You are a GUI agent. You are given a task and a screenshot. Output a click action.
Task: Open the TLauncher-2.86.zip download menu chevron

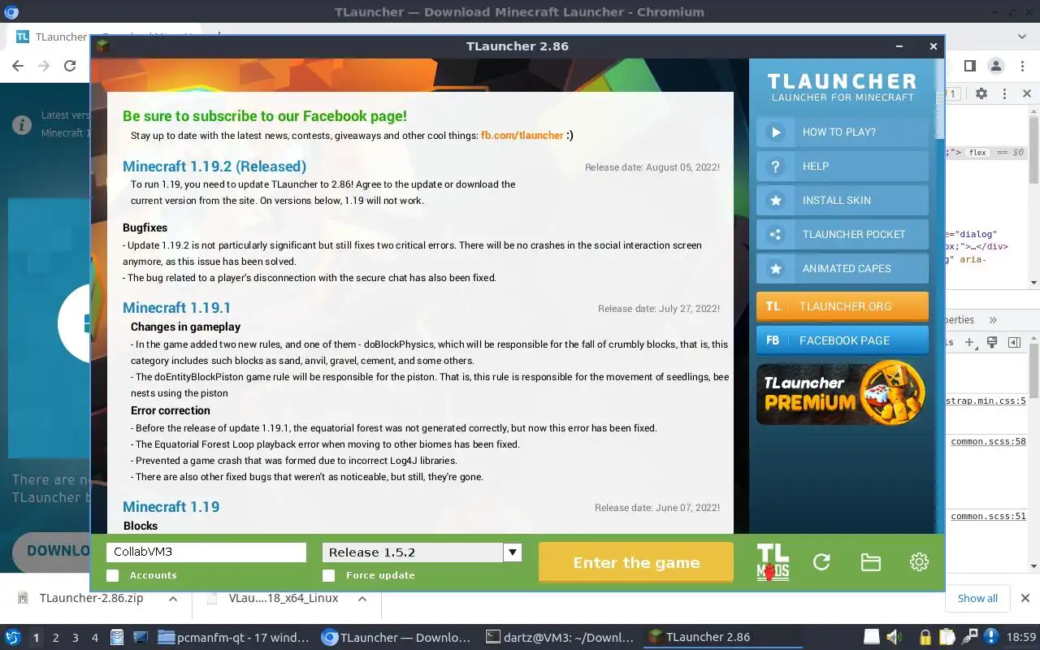173,599
